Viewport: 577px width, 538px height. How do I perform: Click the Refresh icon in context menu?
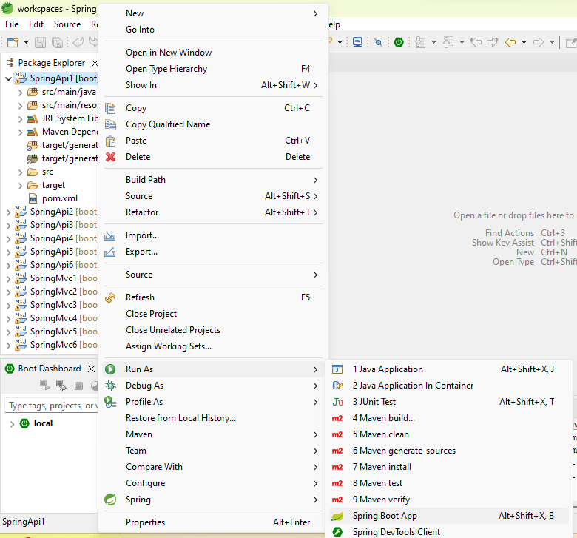click(110, 297)
